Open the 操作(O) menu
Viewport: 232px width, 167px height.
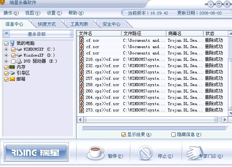pyautogui.click(x=11, y=13)
